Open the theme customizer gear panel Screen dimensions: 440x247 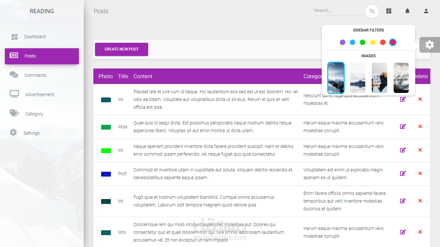coord(430,45)
